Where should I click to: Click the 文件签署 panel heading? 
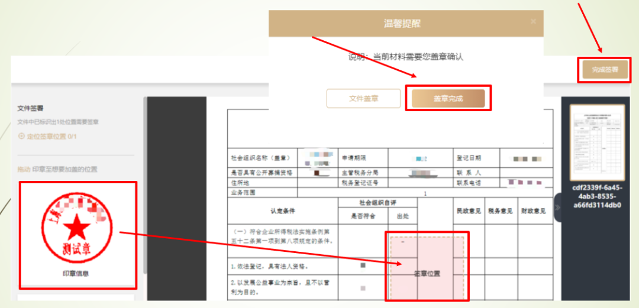click(30, 108)
